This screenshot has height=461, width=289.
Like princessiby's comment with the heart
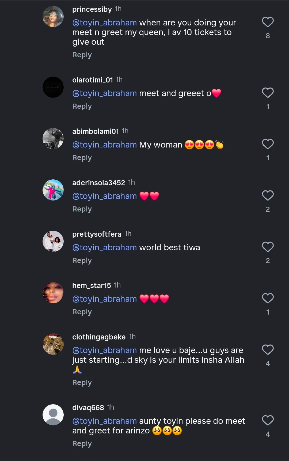(x=268, y=22)
